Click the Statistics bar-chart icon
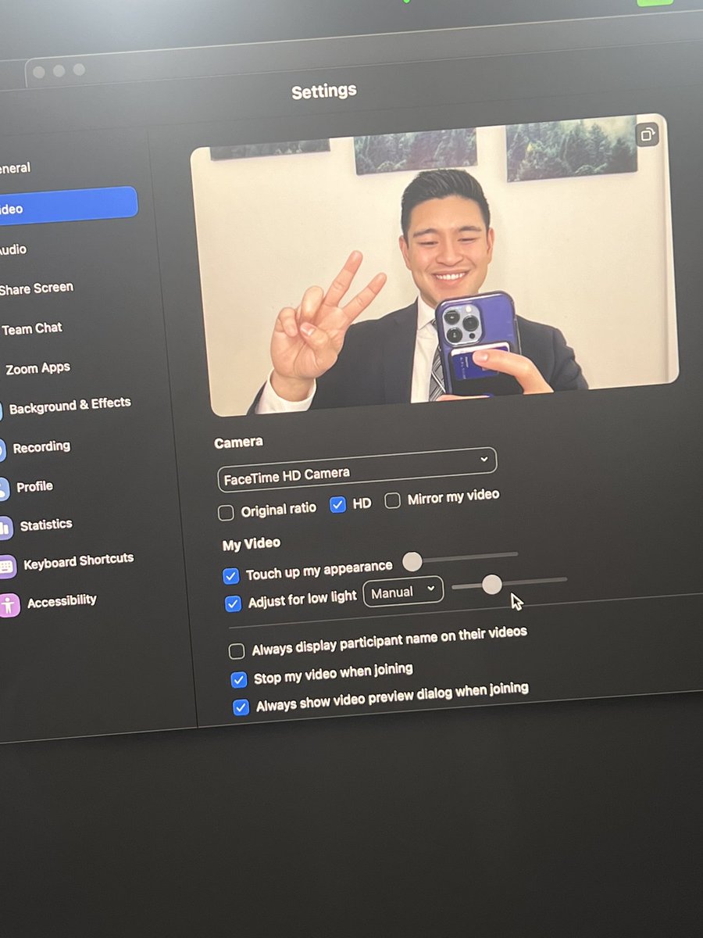The height and width of the screenshot is (938, 703). (x=5, y=527)
